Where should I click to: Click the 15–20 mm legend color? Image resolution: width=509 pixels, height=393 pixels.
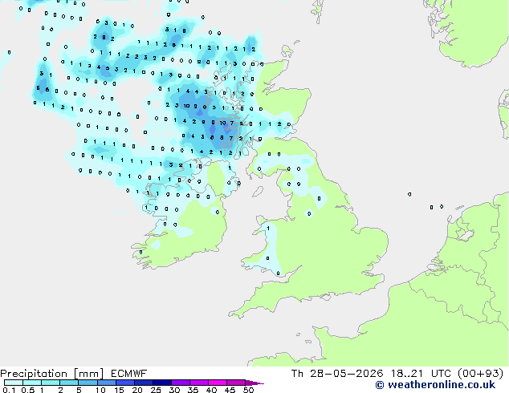[x=124, y=383]
